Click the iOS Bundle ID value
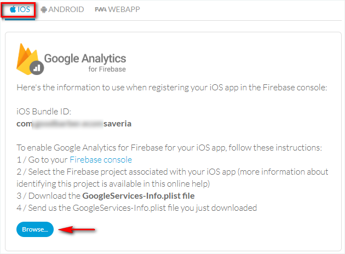The image size is (345, 254). coord(74,124)
